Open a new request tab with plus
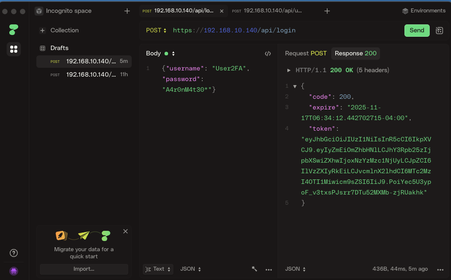 pyautogui.click(x=327, y=11)
